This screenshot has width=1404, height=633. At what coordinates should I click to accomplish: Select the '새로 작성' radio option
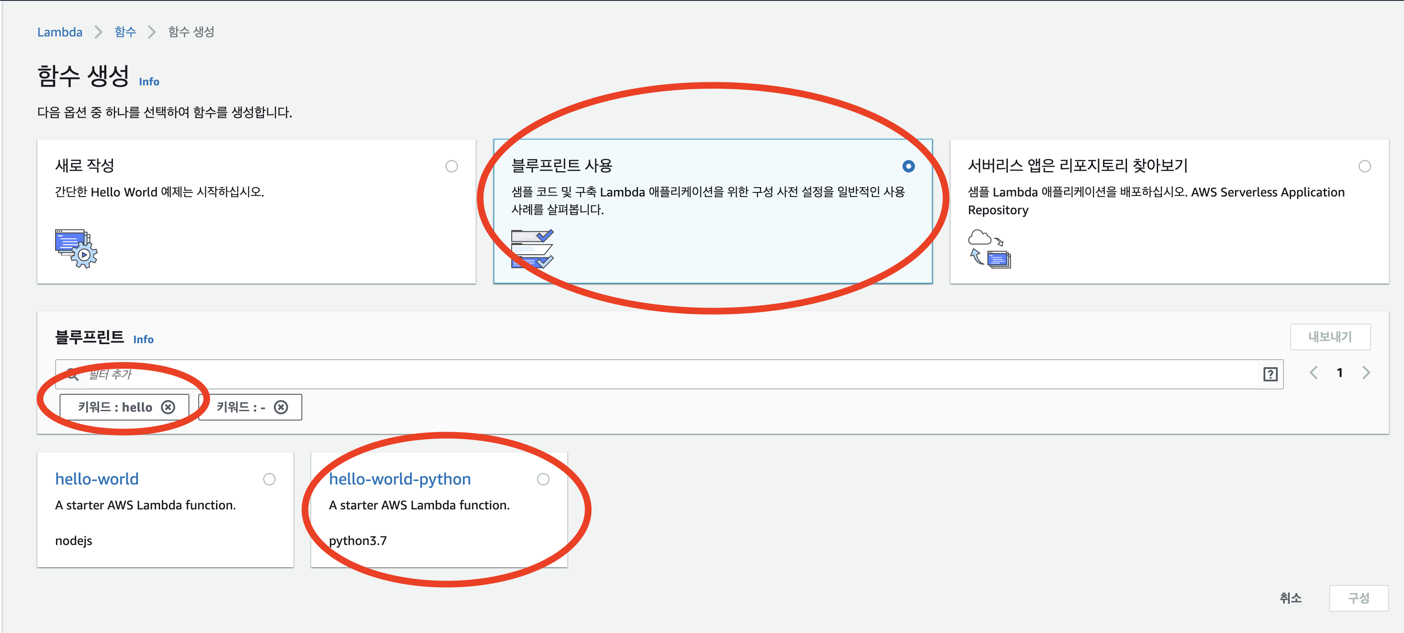coord(451,166)
